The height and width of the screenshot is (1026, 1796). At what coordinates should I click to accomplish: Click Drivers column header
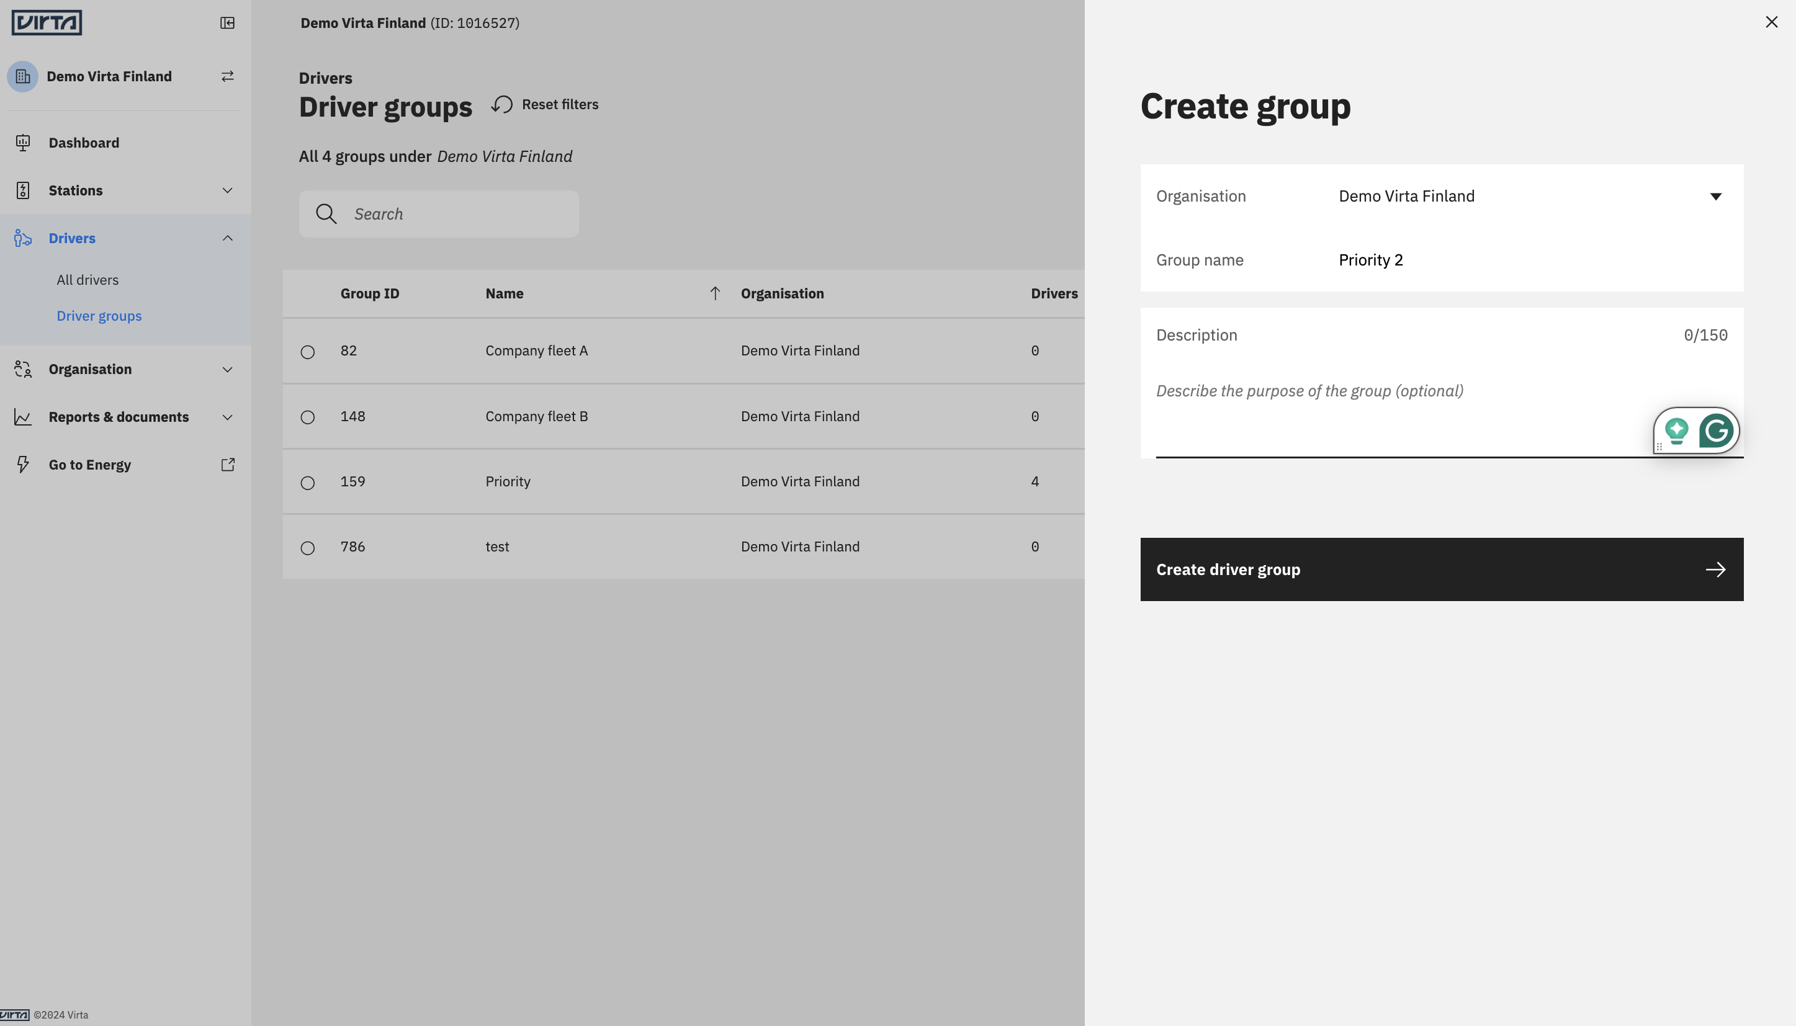1054,293
